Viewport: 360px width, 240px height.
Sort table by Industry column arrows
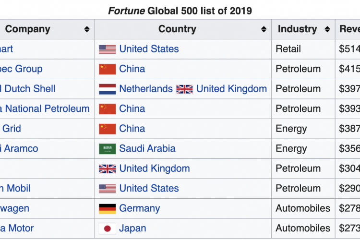point(327,29)
